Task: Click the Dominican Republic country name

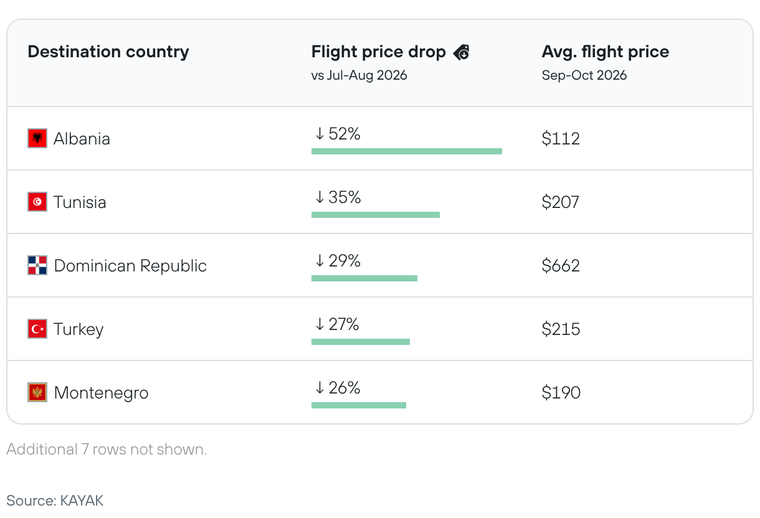Action: coord(130,266)
